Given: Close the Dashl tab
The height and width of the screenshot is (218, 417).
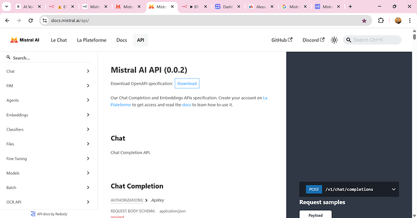Looking at the screenshot, I should pos(239,7).
